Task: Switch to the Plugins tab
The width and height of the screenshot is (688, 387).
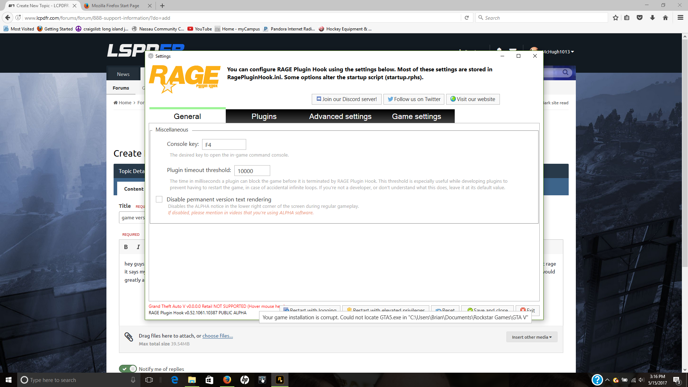Action: coord(264,116)
